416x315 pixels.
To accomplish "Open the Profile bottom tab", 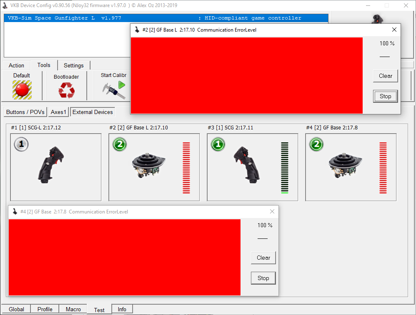I will 45,309.
